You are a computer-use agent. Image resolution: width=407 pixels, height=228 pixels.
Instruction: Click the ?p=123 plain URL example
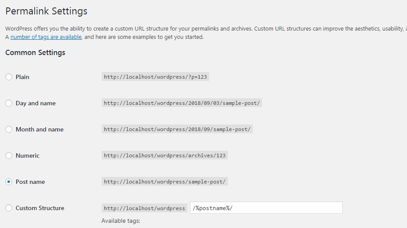pos(155,77)
